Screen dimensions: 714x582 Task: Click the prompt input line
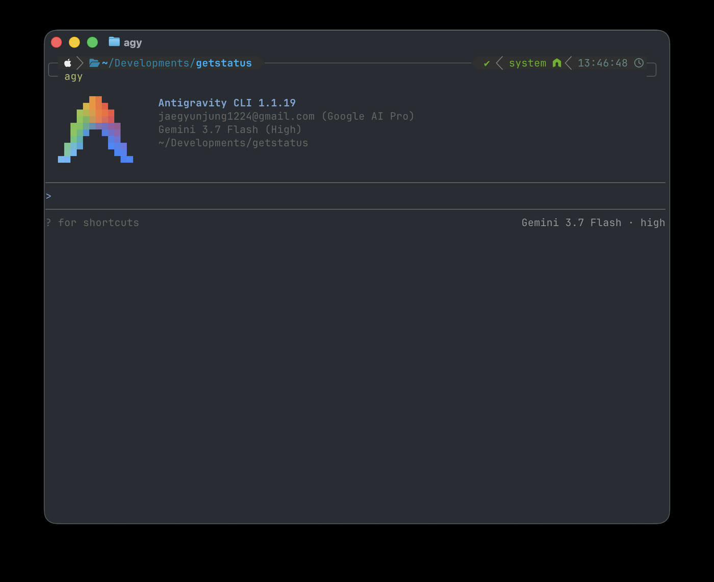pyautogui.click(x=355, y=196)
